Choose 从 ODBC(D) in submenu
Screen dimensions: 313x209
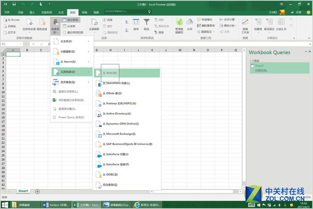click(x=127, y=175)
